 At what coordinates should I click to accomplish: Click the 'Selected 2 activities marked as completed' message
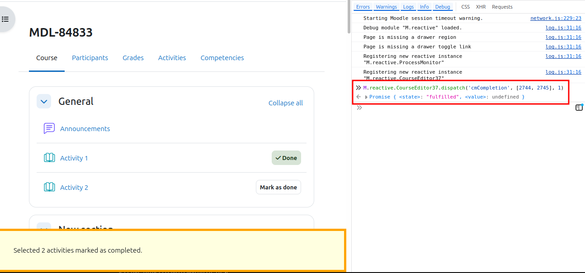click(x=78, y=250)
